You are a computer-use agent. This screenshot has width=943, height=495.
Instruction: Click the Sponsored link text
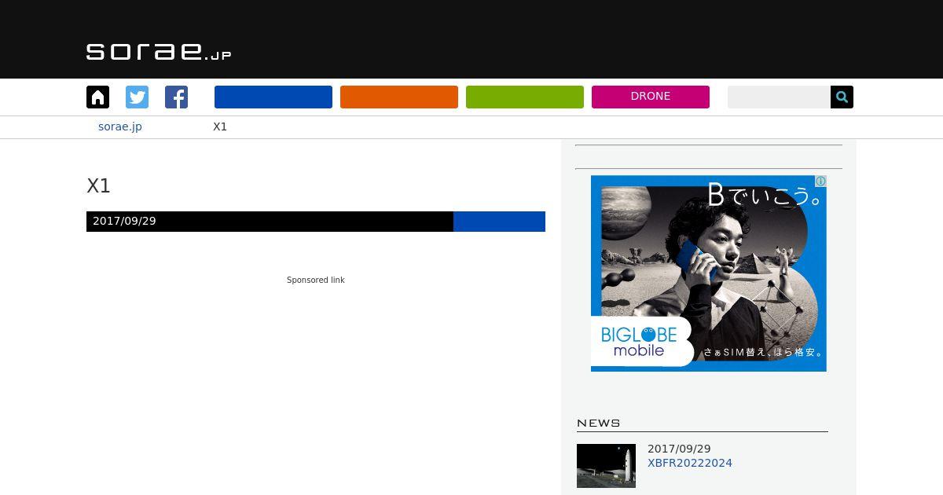pyautogui.click(x=316, y=280)
